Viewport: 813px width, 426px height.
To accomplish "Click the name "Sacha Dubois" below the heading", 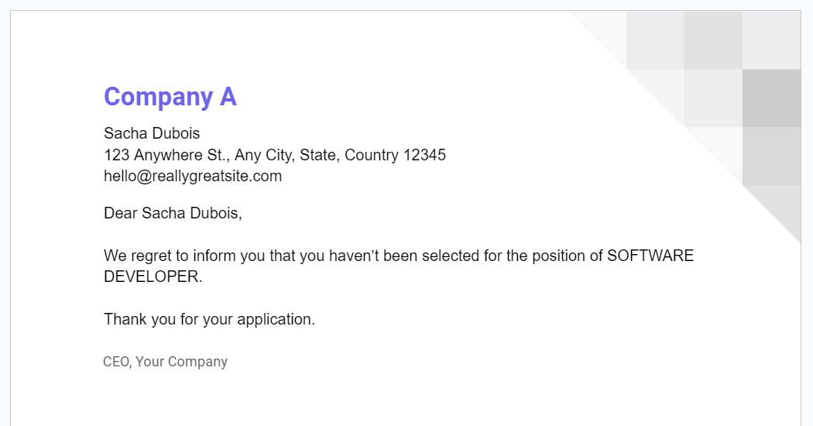I will coord(152,134).
